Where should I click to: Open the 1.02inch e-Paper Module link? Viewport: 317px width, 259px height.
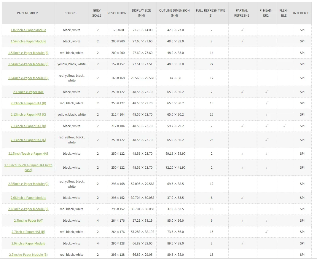(x=28, y=30)
